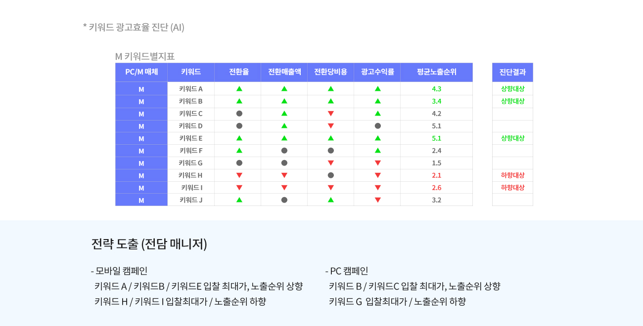
Task: Click 키워드 D's gray 광고수익률 circle
Action: pyautogui.click(x=378, y=126)
